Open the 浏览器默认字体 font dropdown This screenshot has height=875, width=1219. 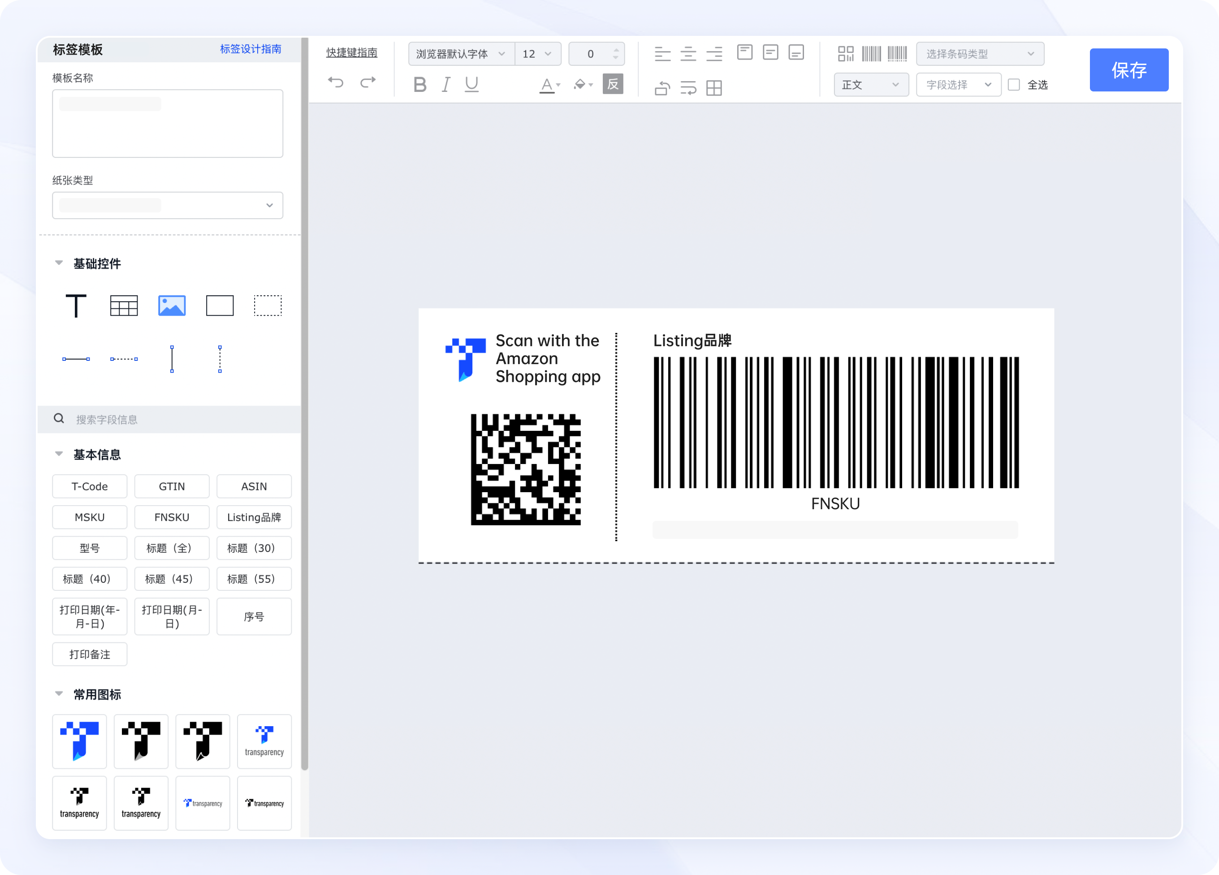coord(461,54)
